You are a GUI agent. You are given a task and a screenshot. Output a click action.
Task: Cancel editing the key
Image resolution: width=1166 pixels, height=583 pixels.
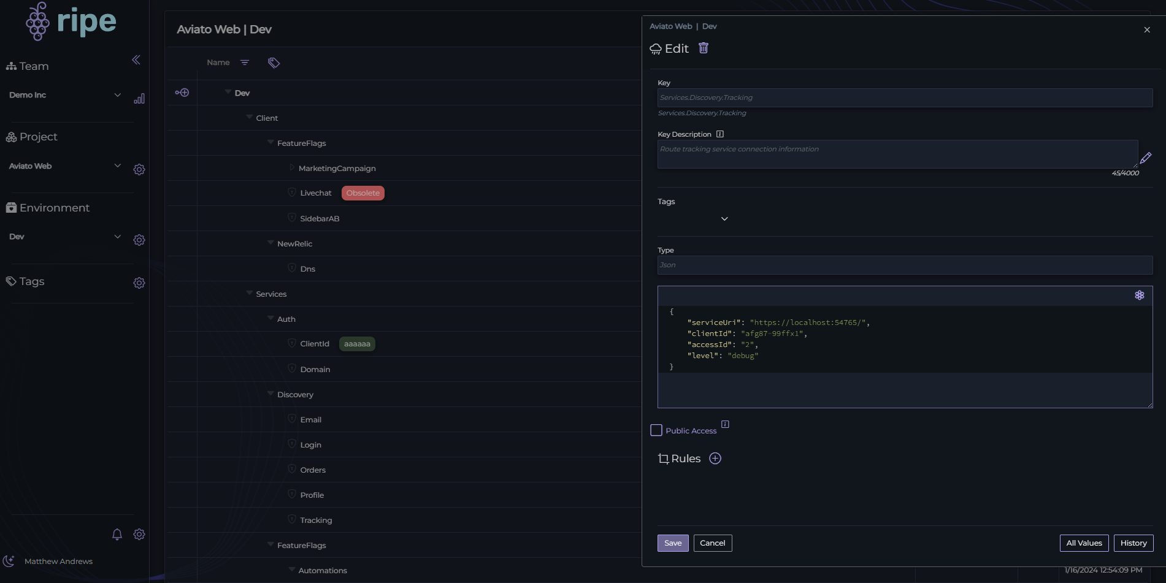pos(713,543)
